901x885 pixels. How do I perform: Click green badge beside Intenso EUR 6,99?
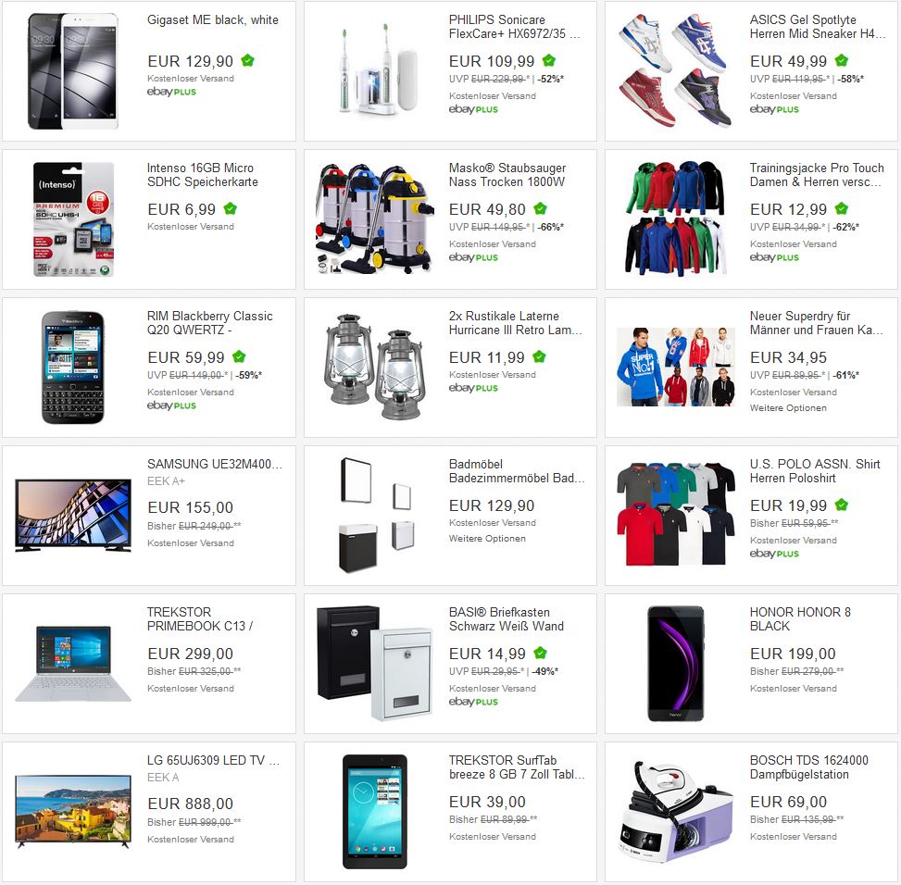point(231,208)
